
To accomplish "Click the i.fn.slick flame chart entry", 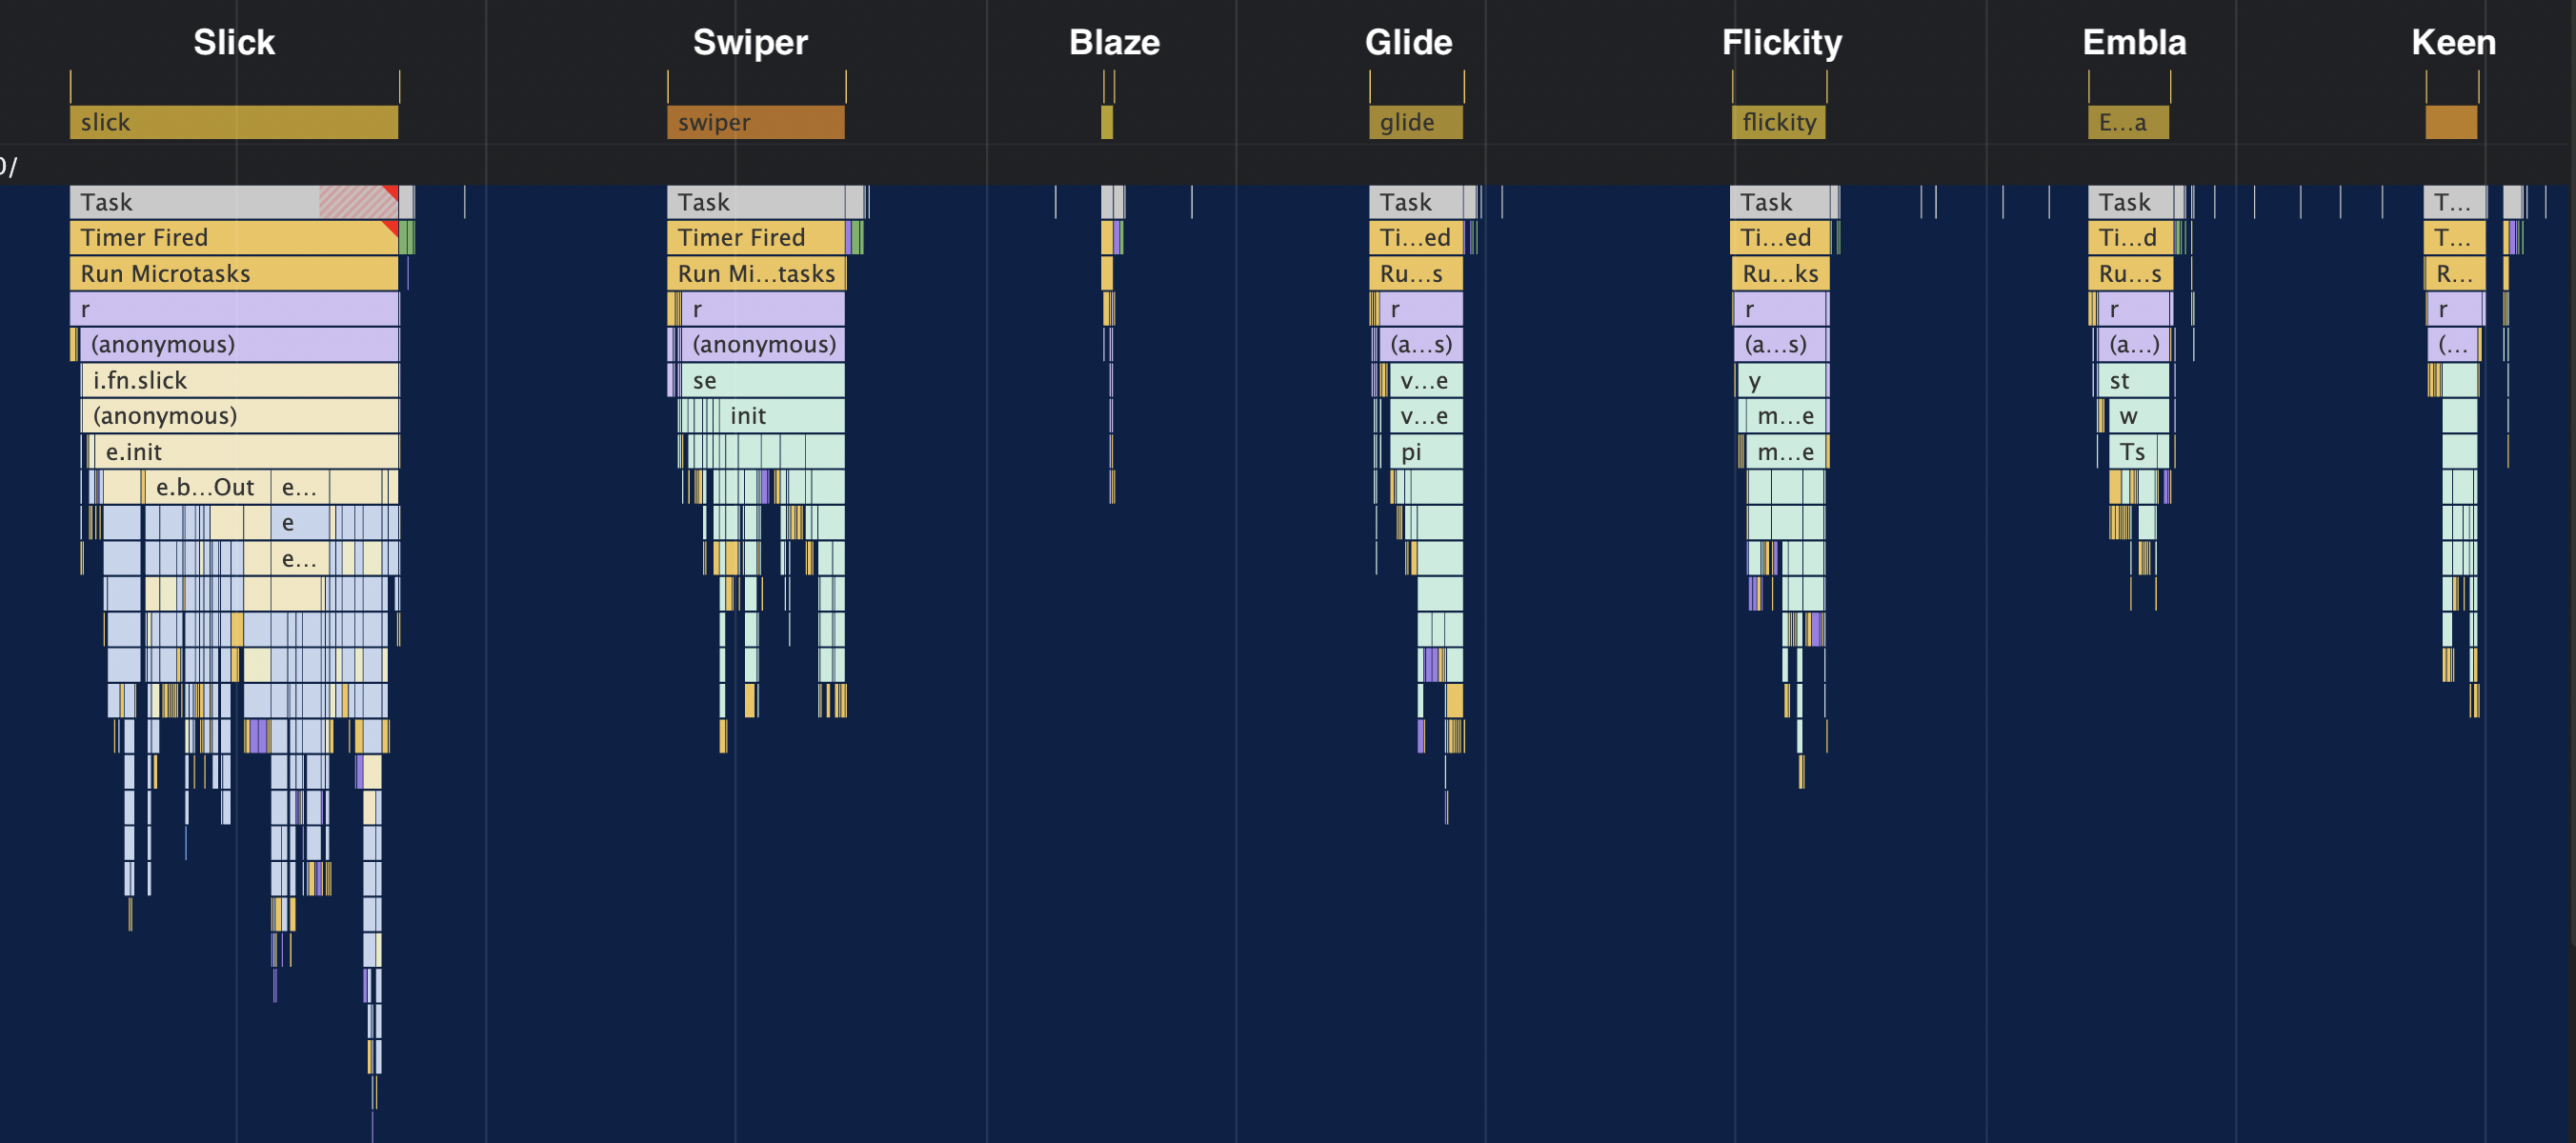I will (240, 380).
